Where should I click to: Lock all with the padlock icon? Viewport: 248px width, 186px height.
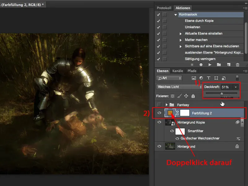pos(193,96)
